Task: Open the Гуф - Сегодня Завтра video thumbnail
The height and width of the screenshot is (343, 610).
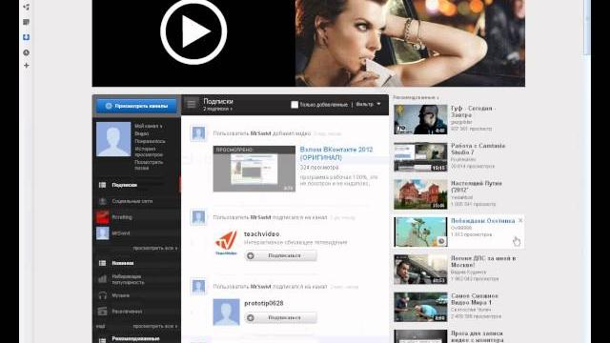Action: tap(420, 119)
